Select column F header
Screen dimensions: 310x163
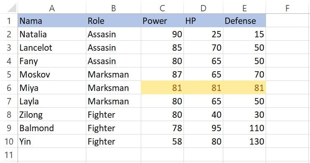point(288,8)
